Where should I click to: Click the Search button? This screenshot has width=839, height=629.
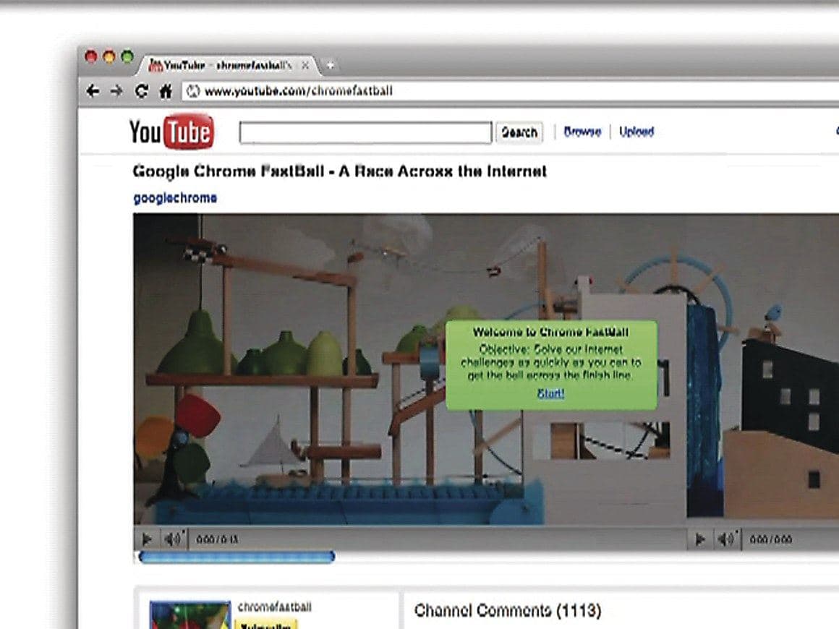(519, 132)
